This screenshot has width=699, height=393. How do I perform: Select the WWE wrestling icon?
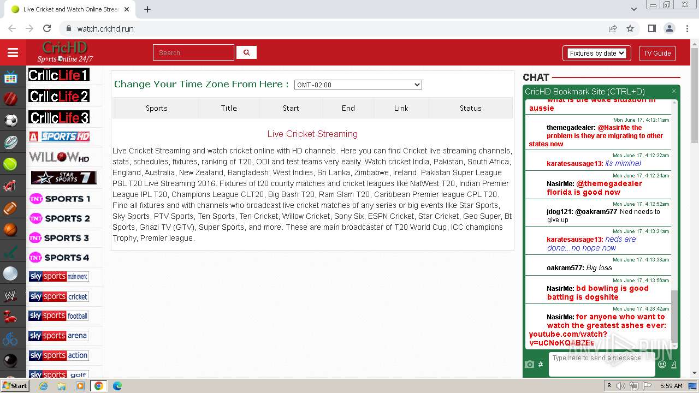pos(10,295)
